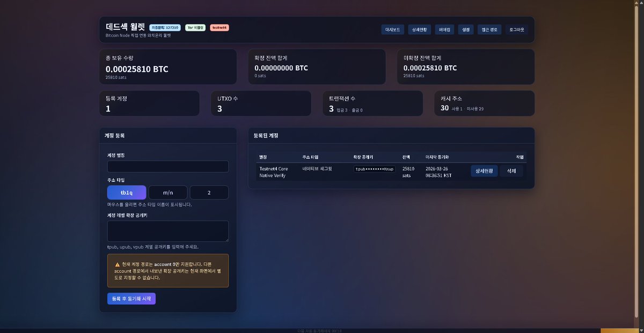
Task: Click the 주소 타입 column header
Action: [x=310, y=157]
